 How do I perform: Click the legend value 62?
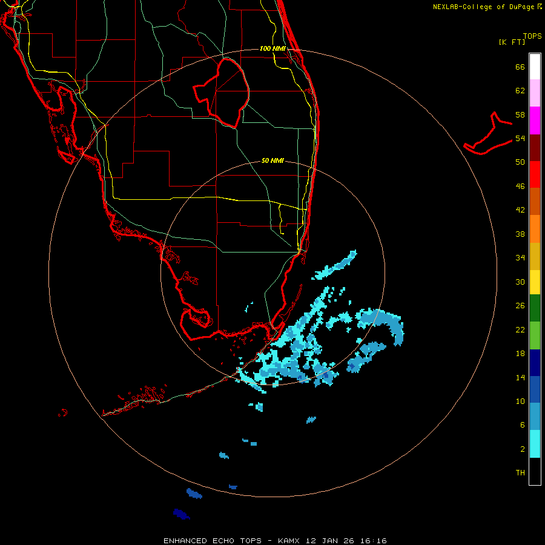pos(520,91)
